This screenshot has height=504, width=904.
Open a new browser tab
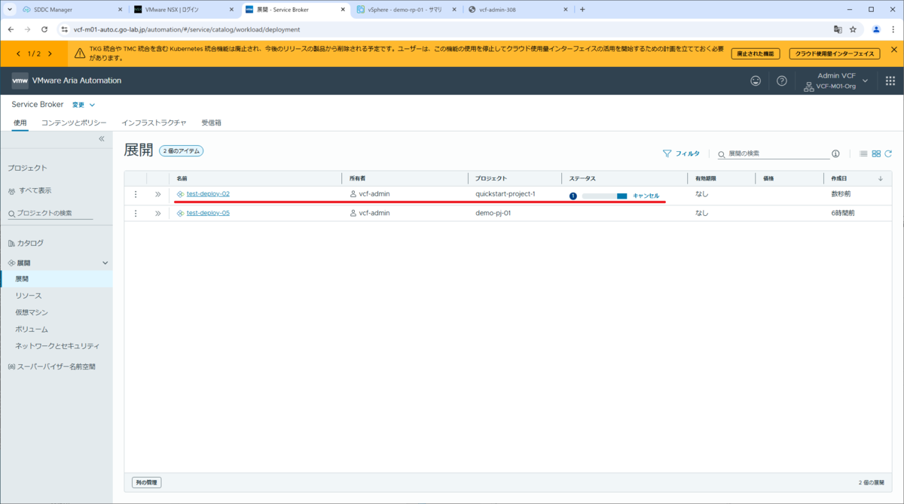click(582, 10)
